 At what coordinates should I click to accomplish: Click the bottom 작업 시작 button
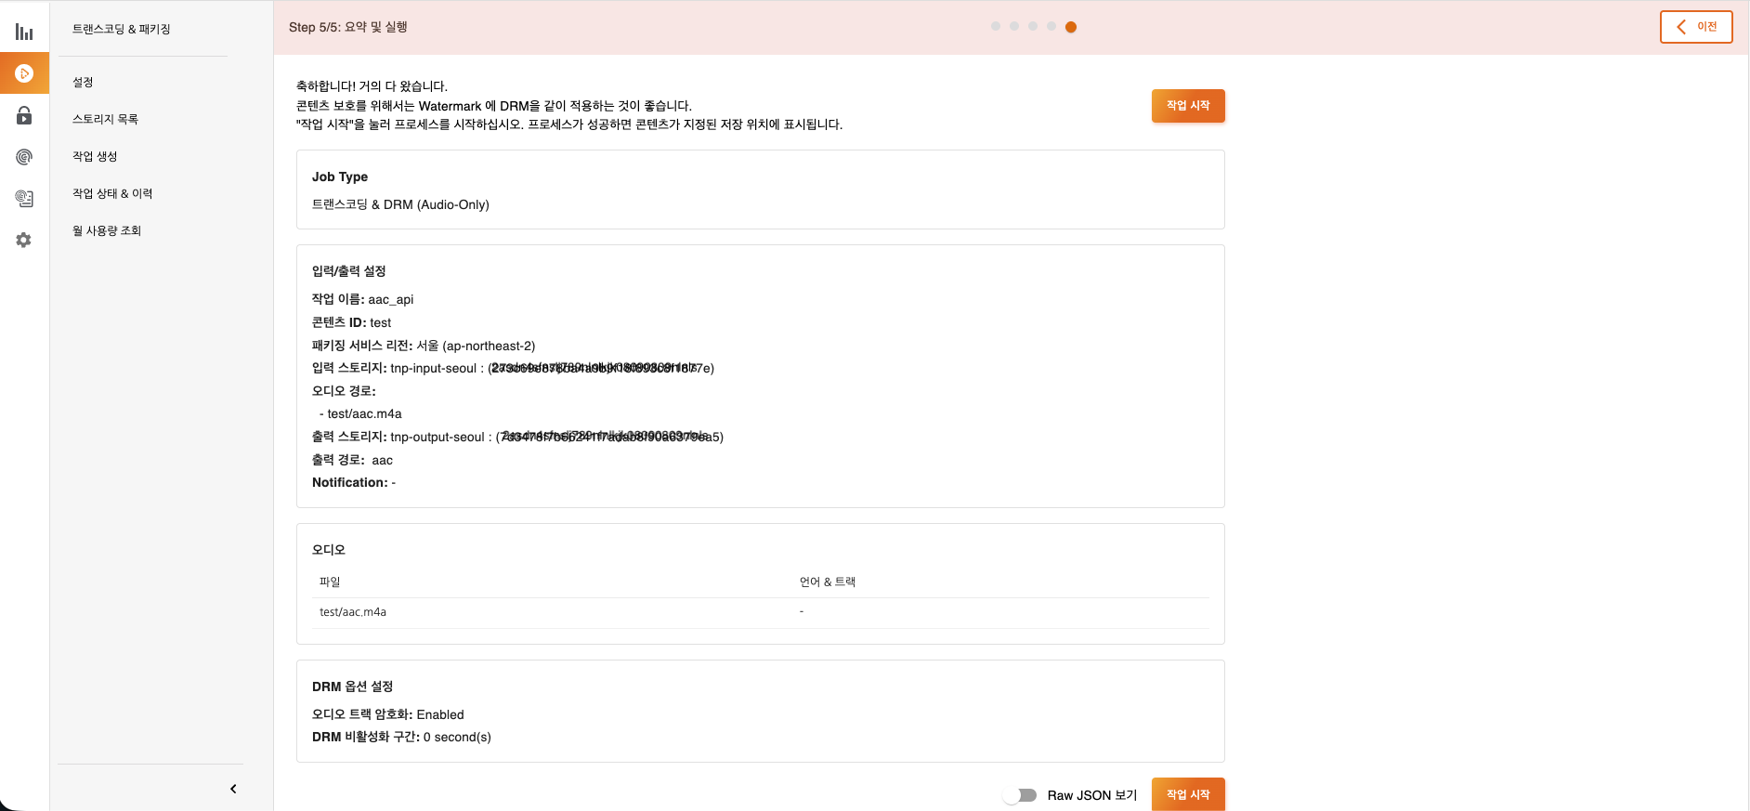point(1187,794)
